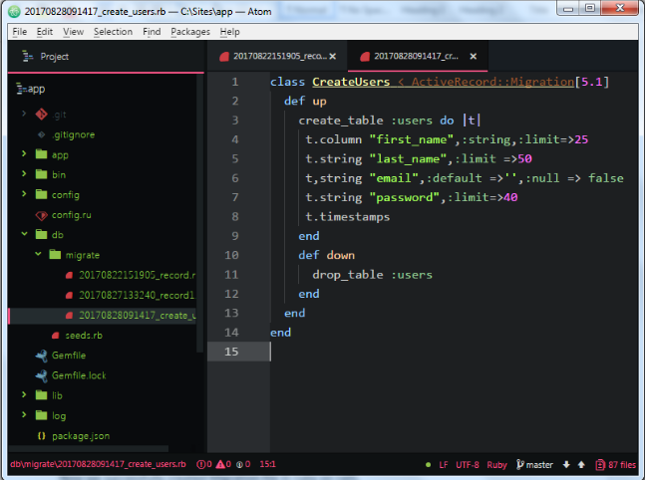
Task: Click the config.ru Ruby file icon
Action: (41, 215)
